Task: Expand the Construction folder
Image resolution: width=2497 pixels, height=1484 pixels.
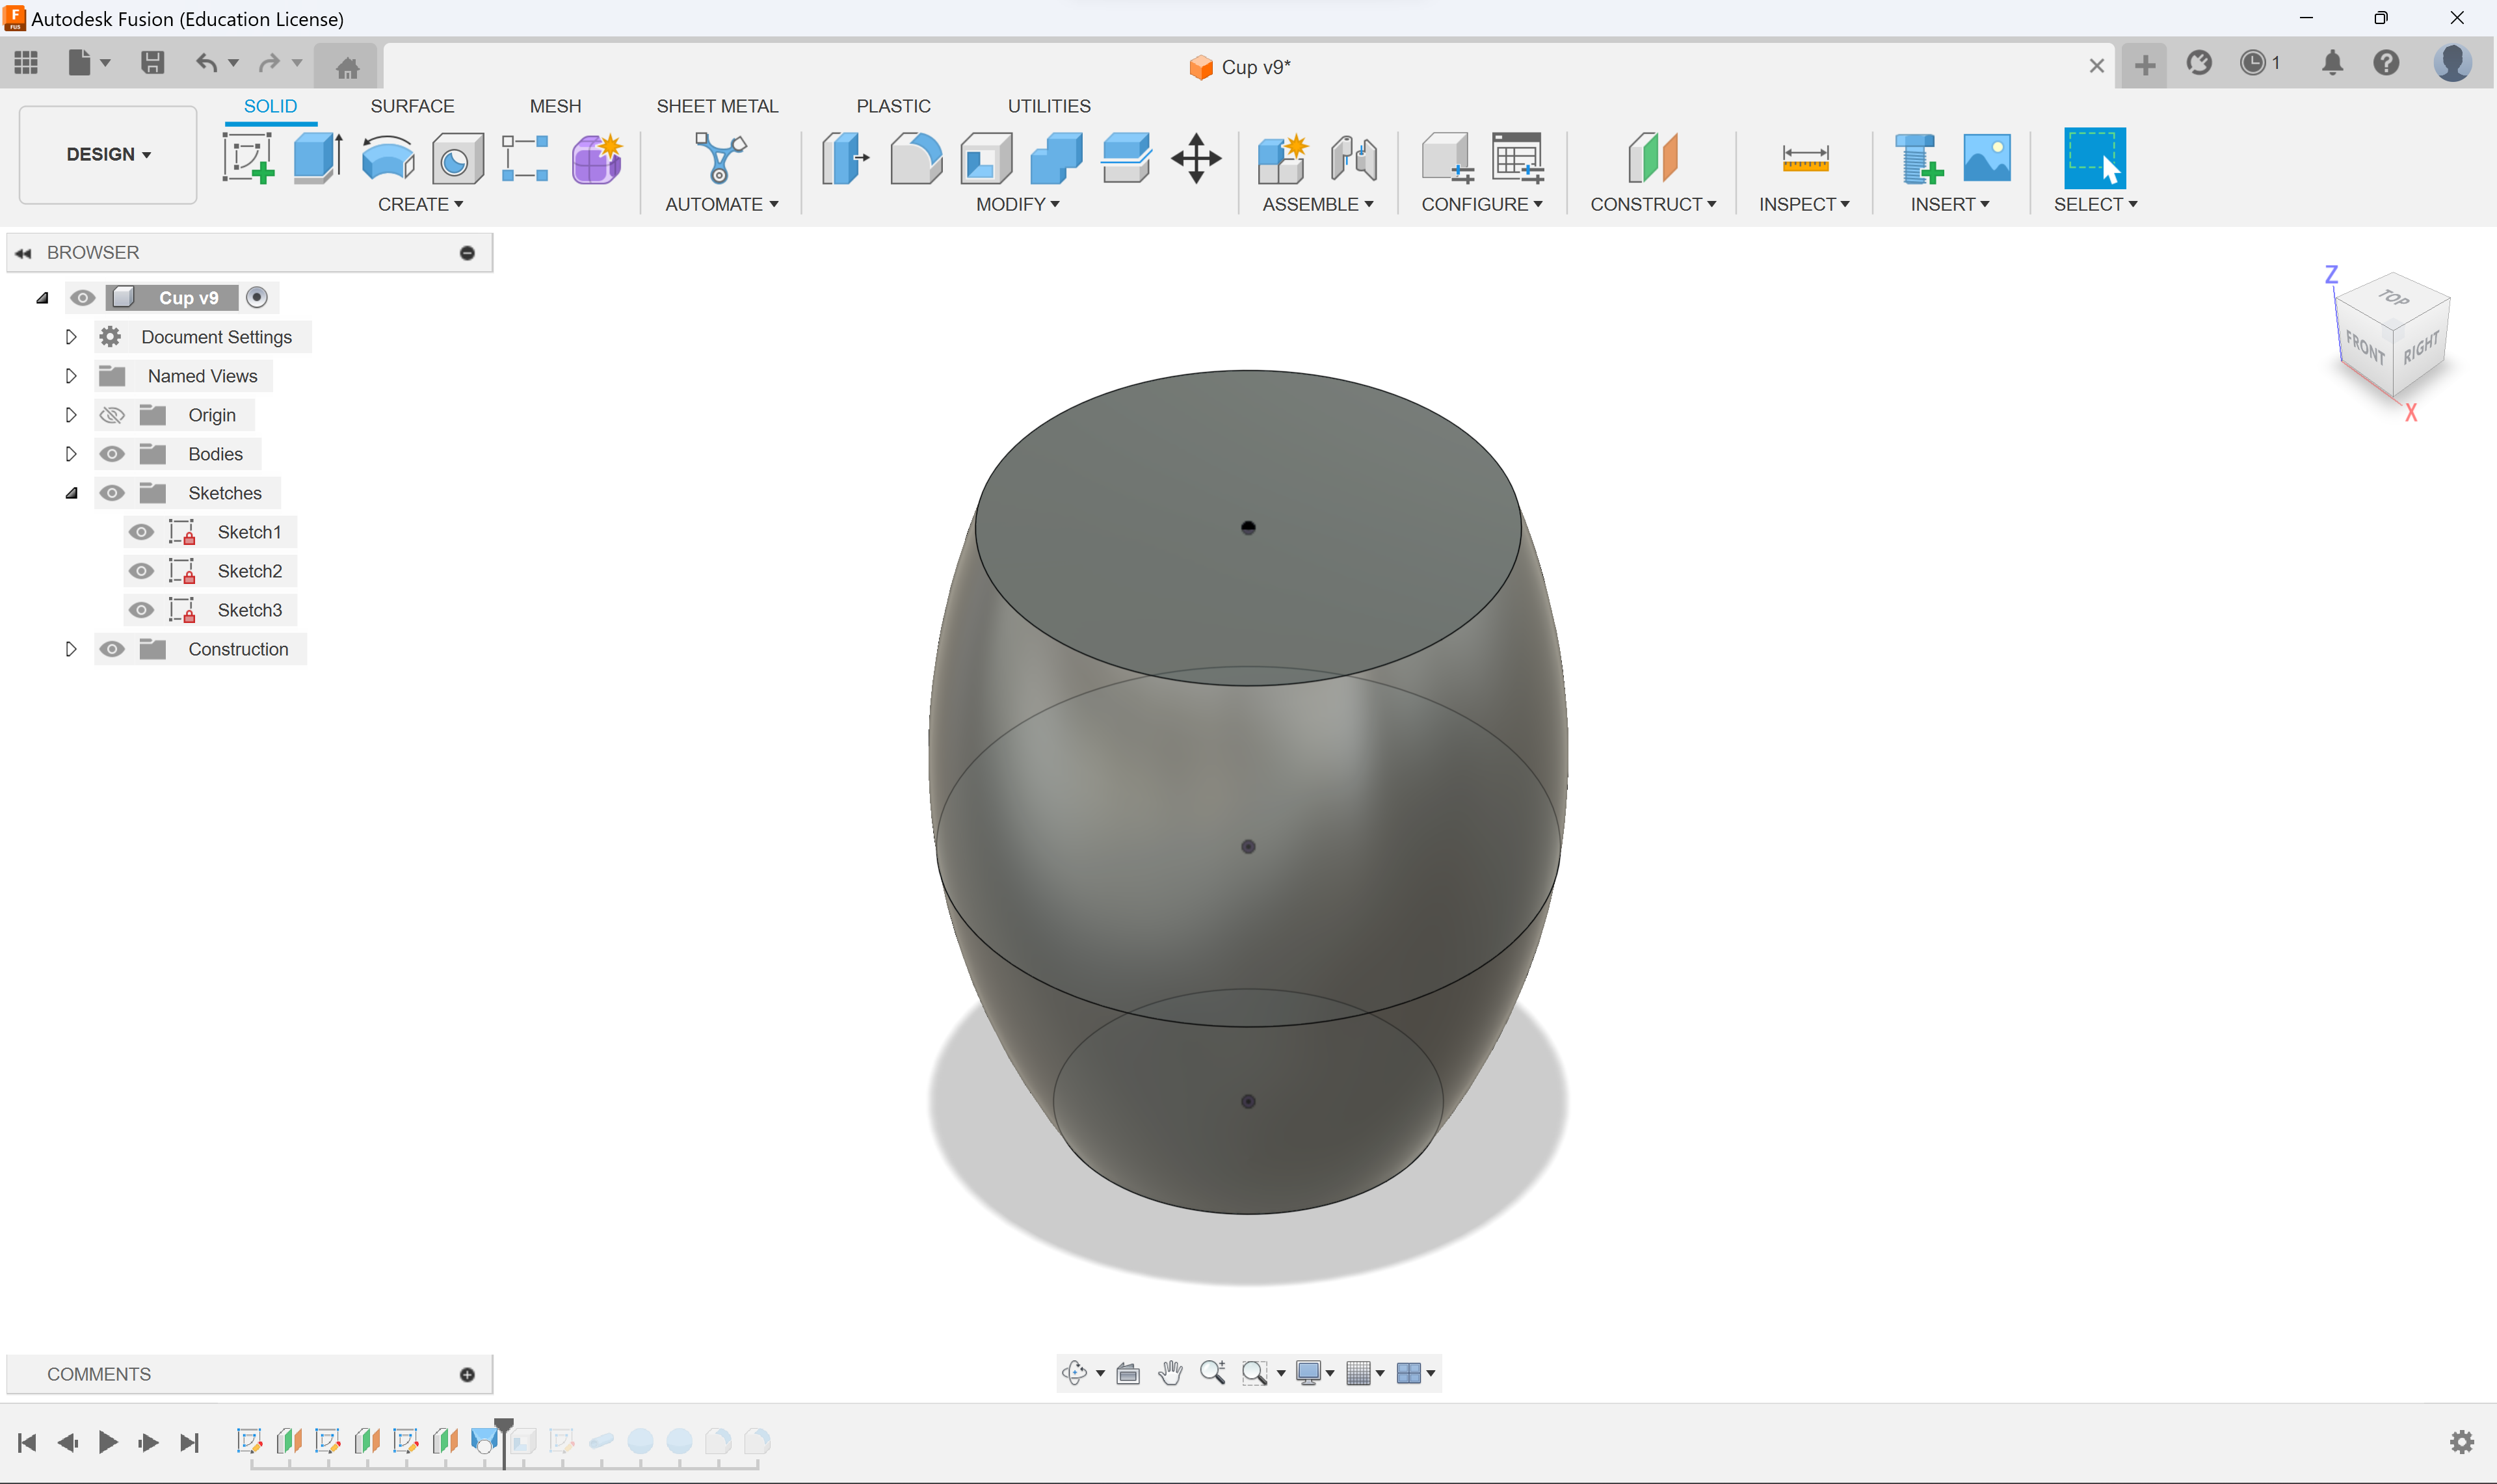Action: click(x=72, y=648)
